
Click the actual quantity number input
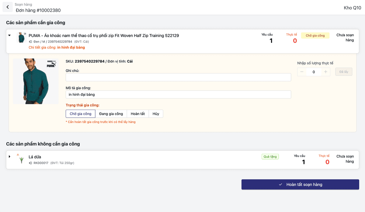(x=314, y=72)
